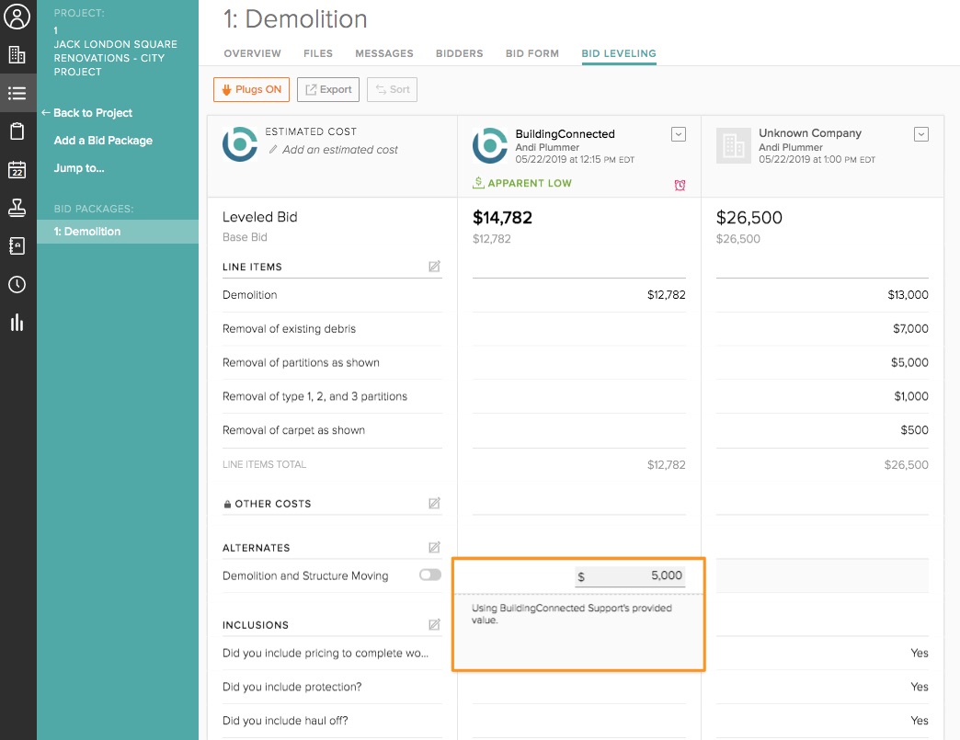Expand the BuildingConnected bidder dropdown arrow

(x=679, y=134)
